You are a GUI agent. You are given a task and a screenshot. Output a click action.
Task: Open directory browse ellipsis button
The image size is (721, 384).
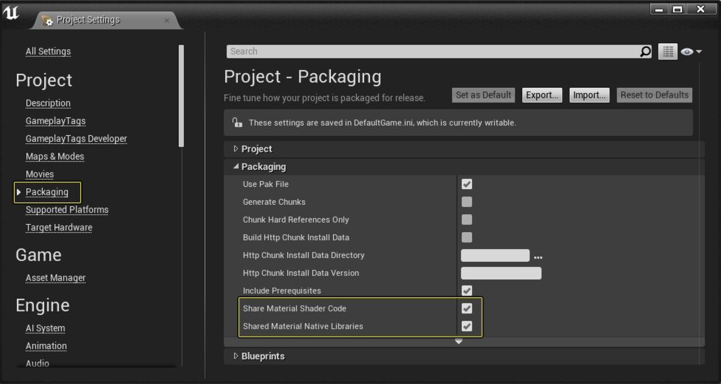point(538,257)
